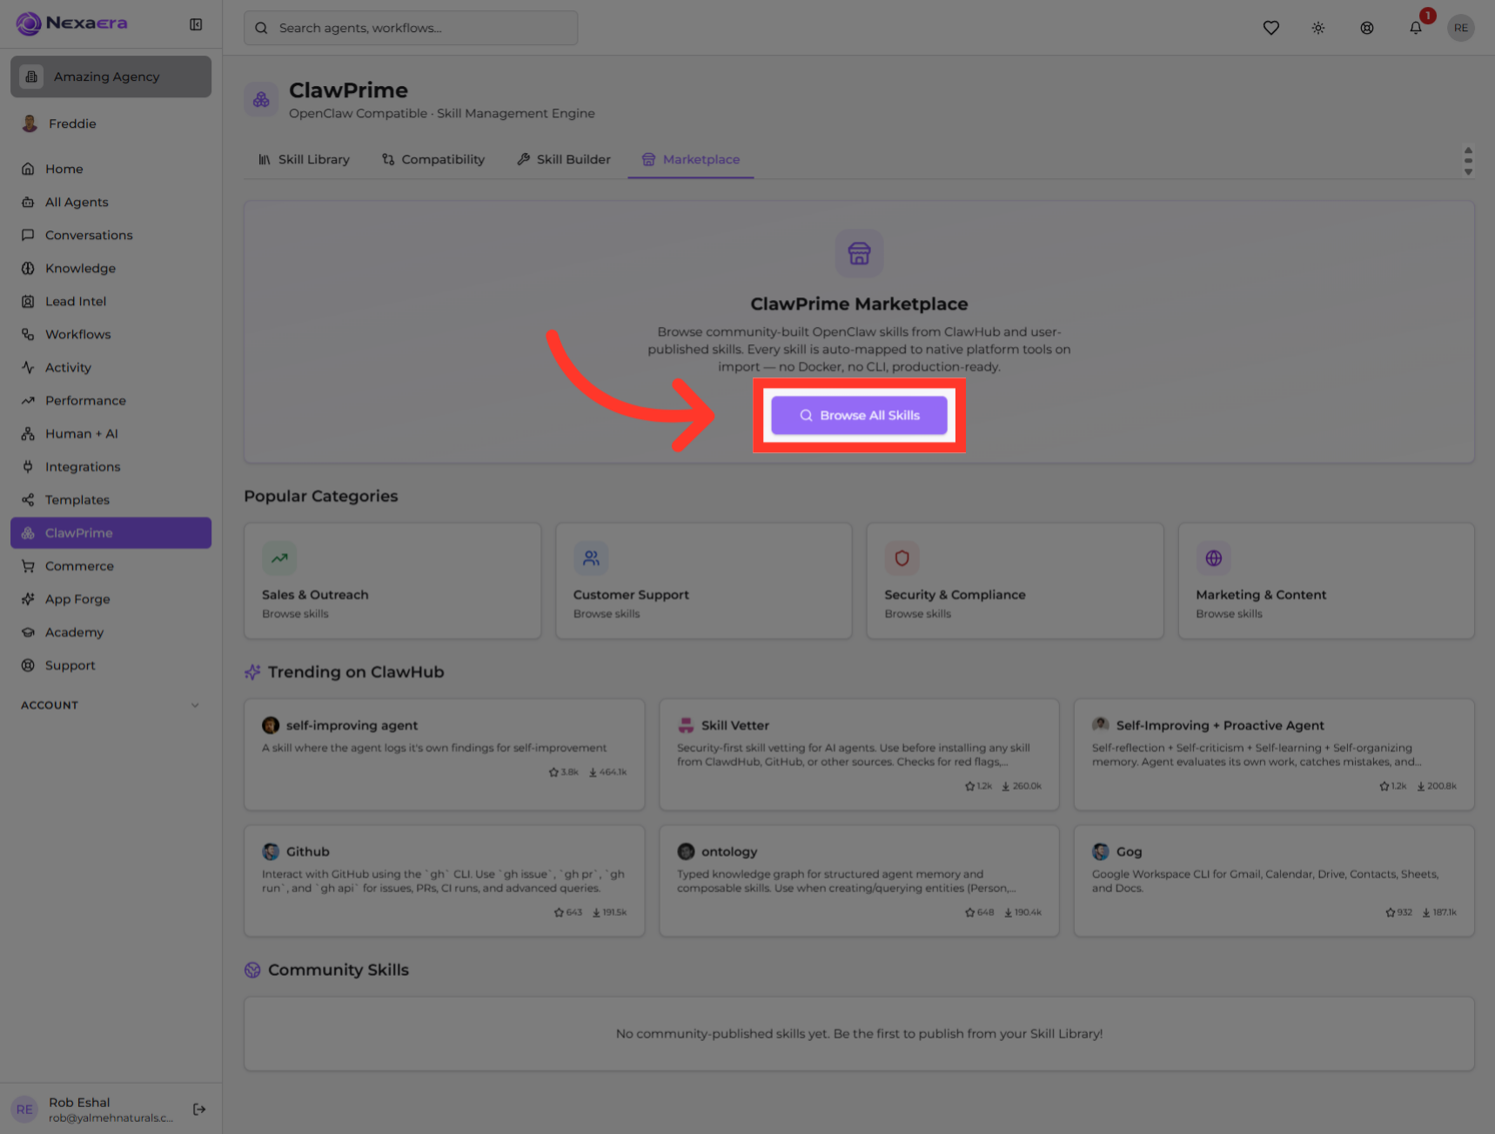Open the self-improving agent skill card
This screenshot has height=1134, width=1495.
pos(445,755)
